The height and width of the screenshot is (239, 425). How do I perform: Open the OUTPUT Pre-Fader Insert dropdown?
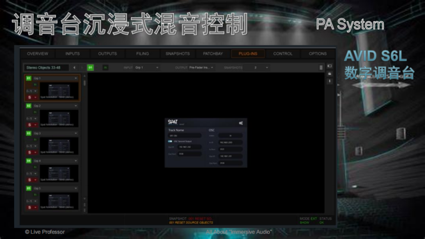[202, 68]
